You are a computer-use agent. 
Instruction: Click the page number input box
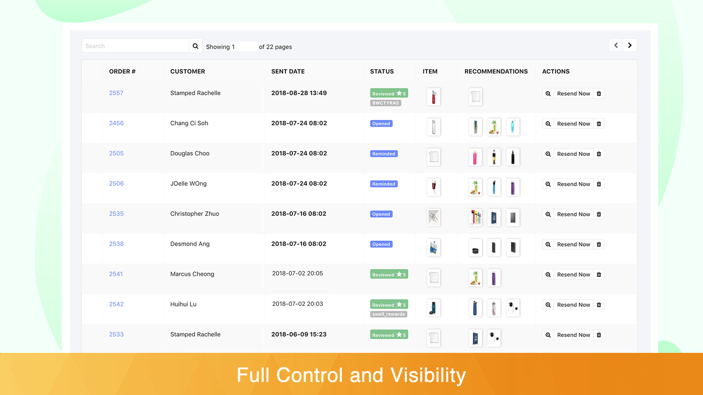[x=243, y=47]
